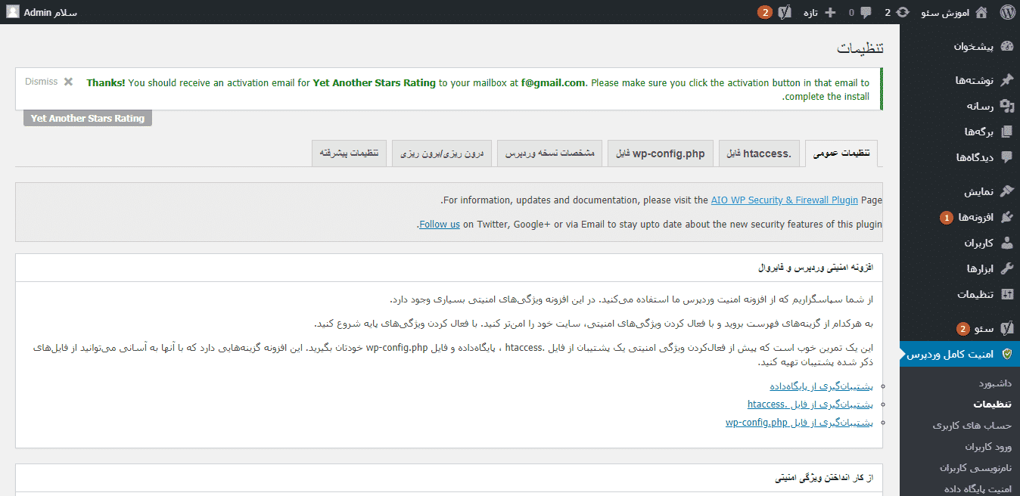Open the WordPress logo menu in admin bar

1006,12
